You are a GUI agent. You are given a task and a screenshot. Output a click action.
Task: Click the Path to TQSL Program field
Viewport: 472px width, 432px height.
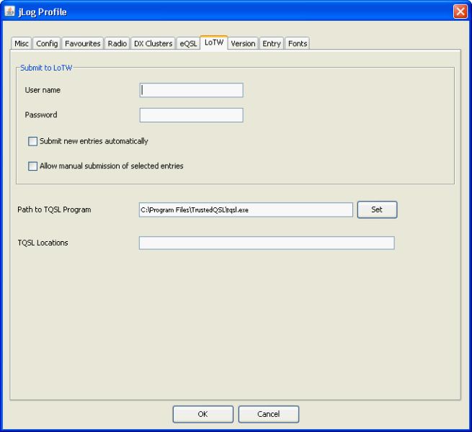coord(245,210)
